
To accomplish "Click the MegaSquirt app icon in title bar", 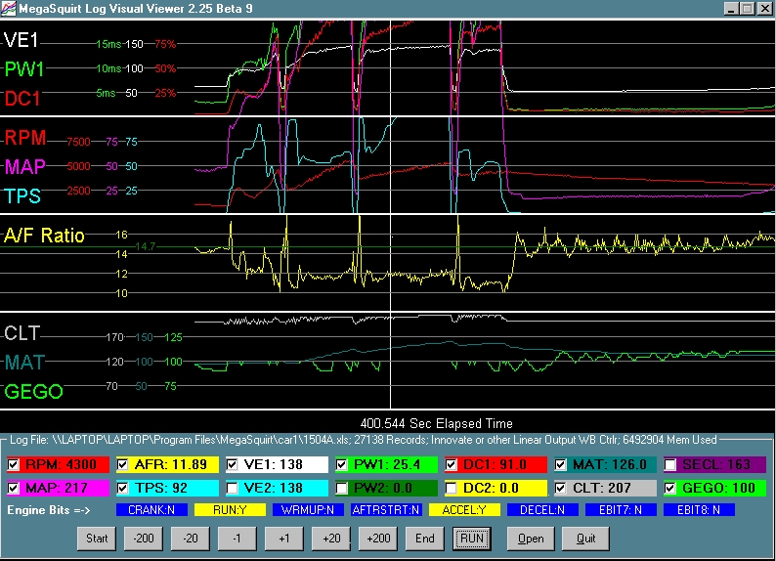I will point(9,9).
